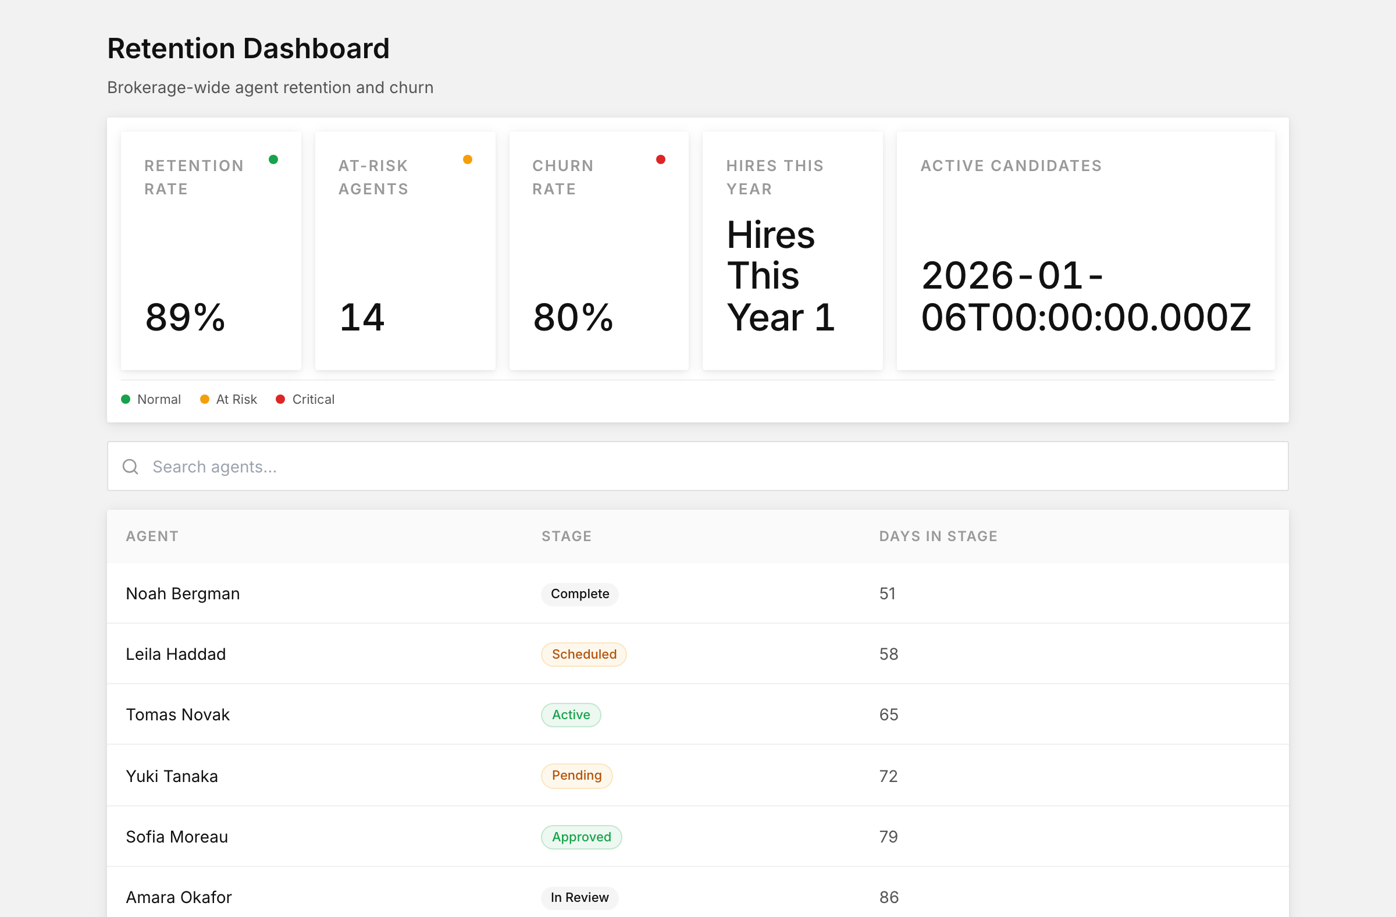Click the Complete stage badge
Viewport: 1396px width, 917px height.
[579, 593]
